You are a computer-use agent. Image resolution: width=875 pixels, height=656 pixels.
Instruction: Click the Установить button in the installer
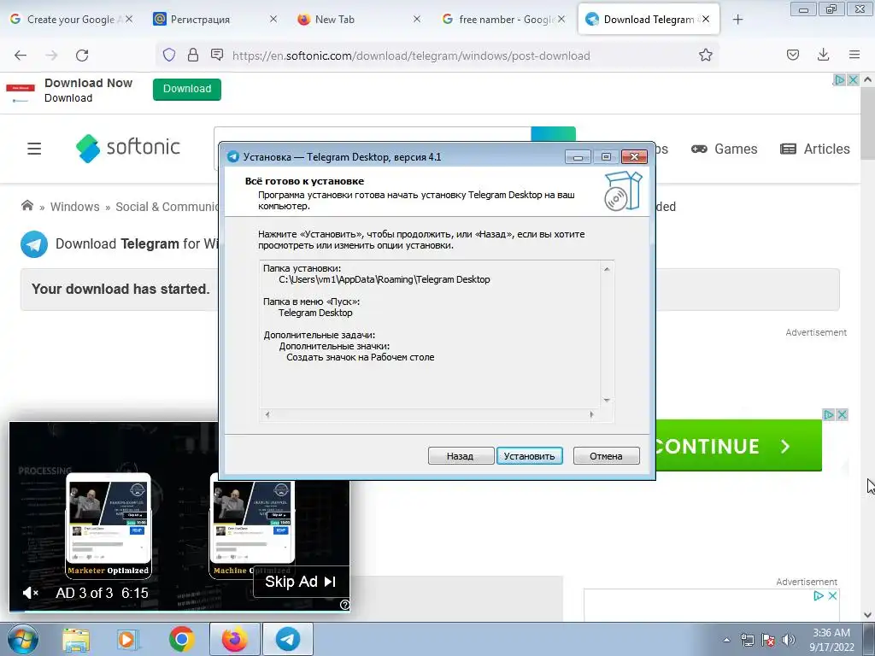(x=529, y=456)
